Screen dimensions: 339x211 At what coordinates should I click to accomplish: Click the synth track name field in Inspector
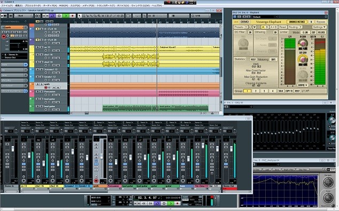[x=14, y=28]
